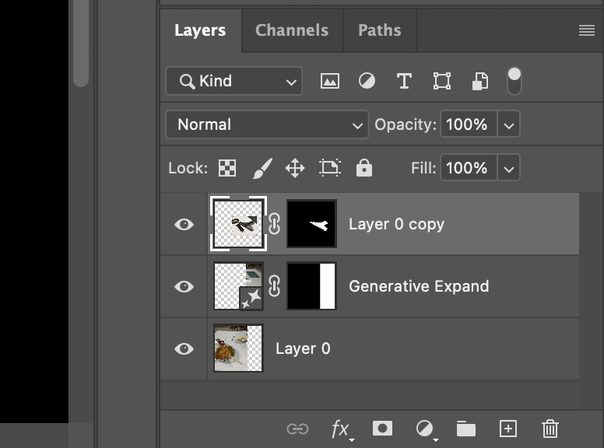Click mask link icon on Generative Expand layer

click(274, 286)
